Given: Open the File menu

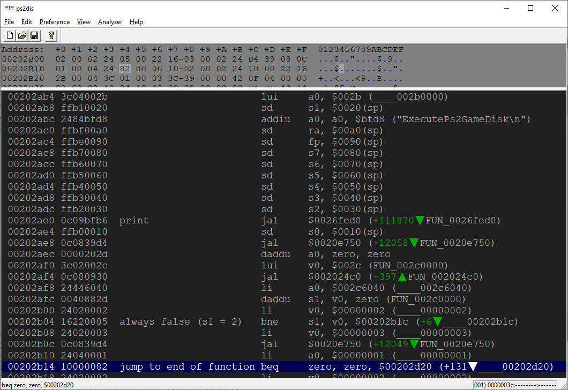Looking at the screenshot, I should (9, 22).
